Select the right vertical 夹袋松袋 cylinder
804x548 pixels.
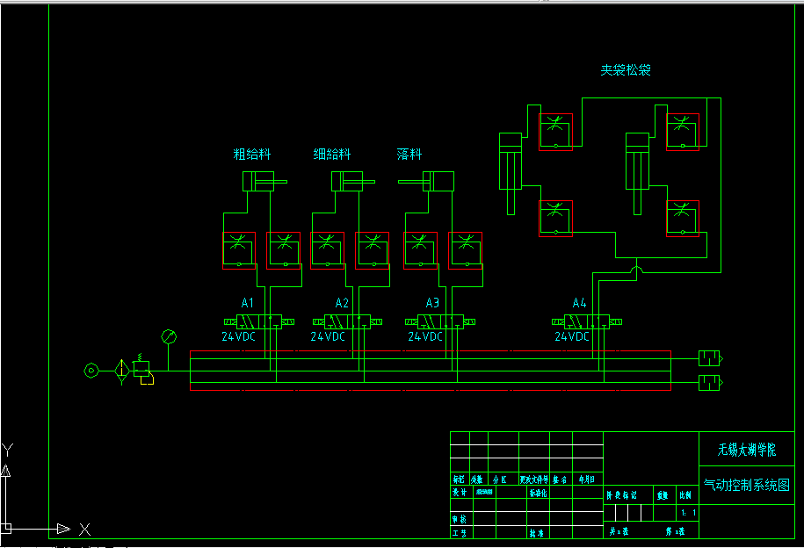[637, 174]
